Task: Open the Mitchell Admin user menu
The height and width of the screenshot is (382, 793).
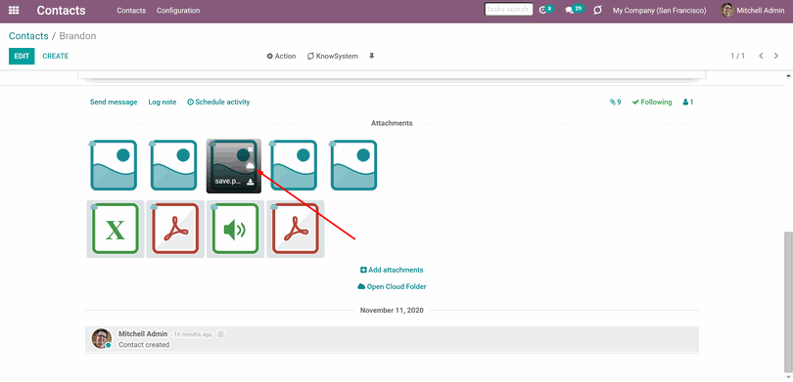Action: tap(753, 10)
